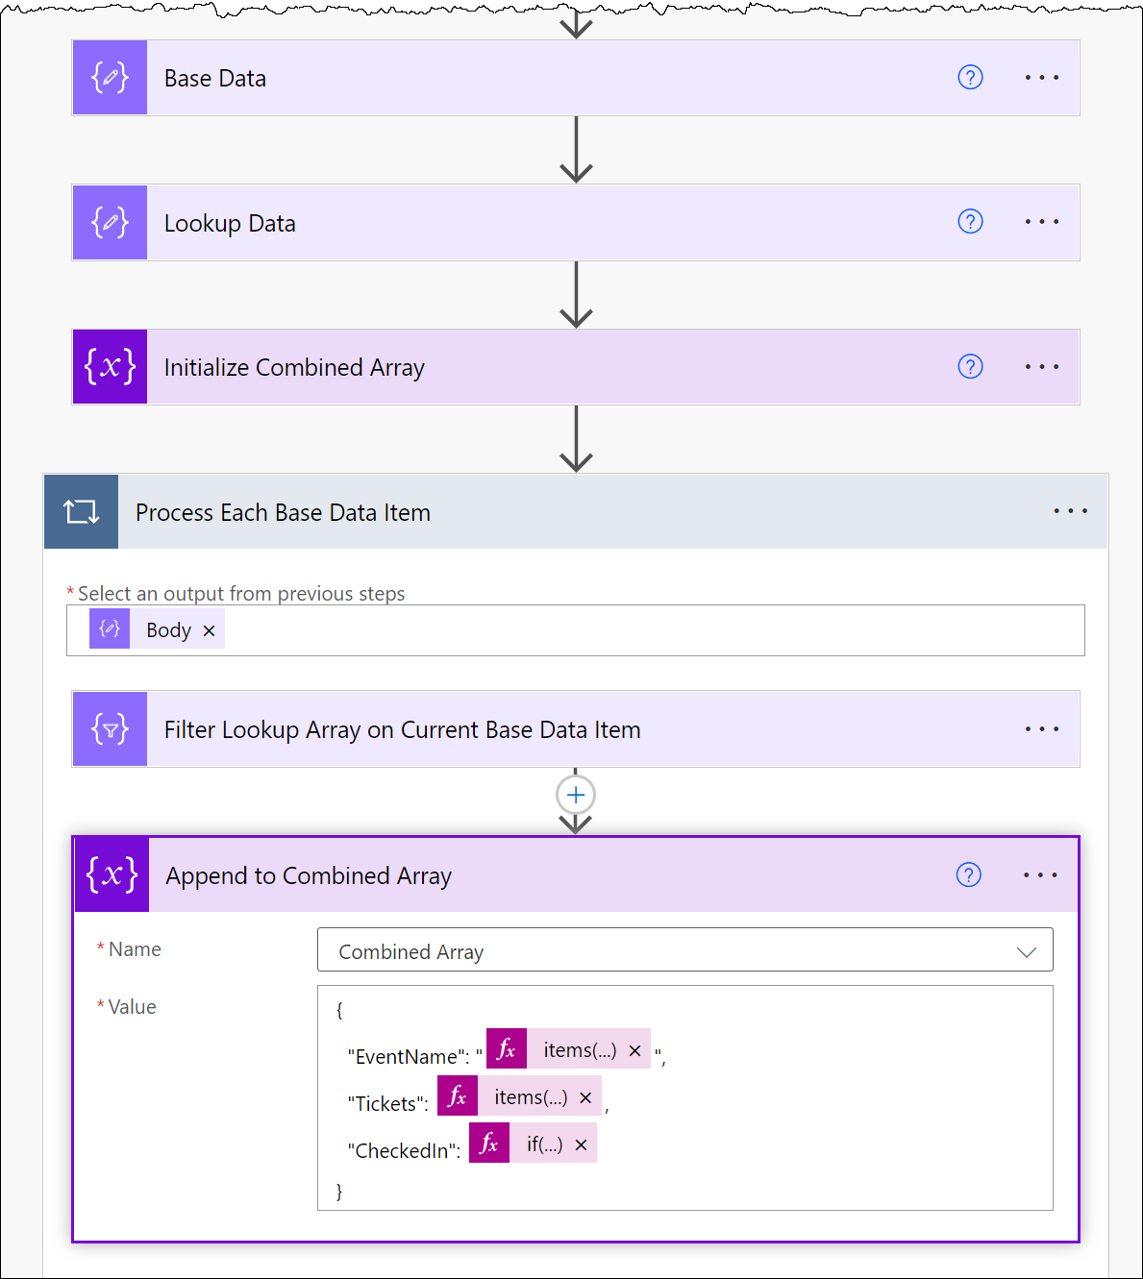Open Initialize Combined Array more options menu
The image size is (1143, 1279).
click(x=1042, y=367)
